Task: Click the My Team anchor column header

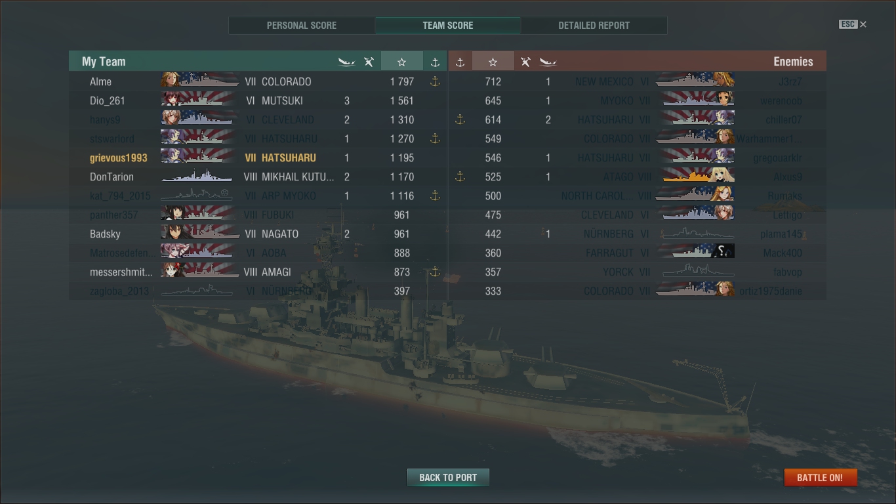Action: tap(435, 62)
